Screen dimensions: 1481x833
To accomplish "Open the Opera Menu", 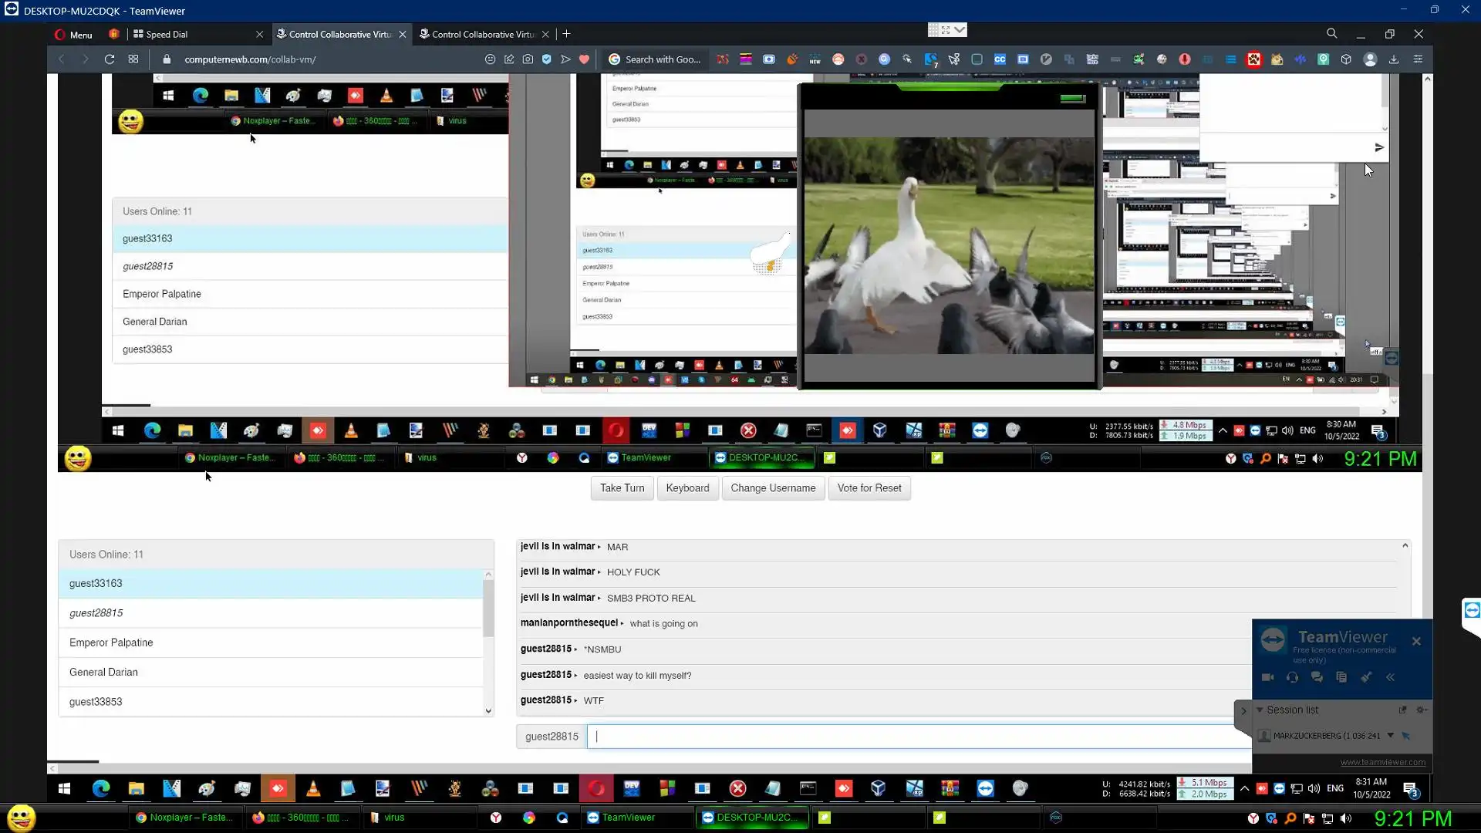I will pyautogui.click(x=74, y=34).
